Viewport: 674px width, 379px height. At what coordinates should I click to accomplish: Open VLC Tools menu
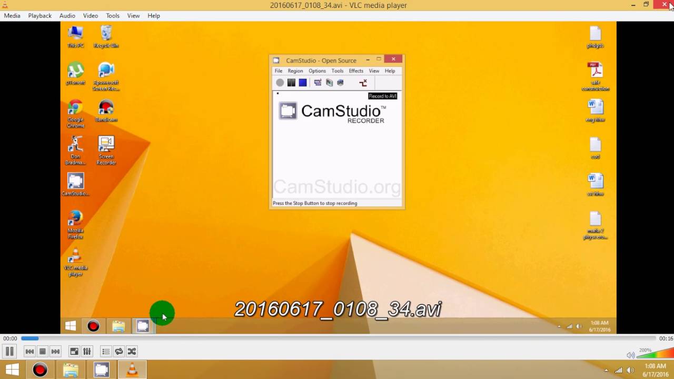(x=113, y=16)
